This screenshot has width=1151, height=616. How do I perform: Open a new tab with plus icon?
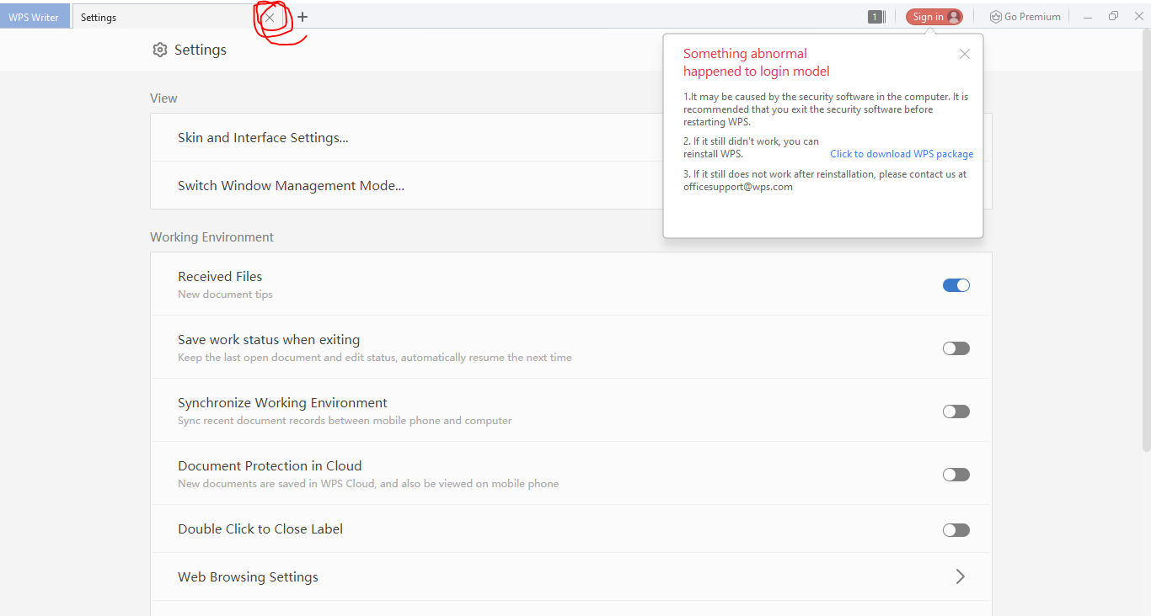(x=302, y=17)
